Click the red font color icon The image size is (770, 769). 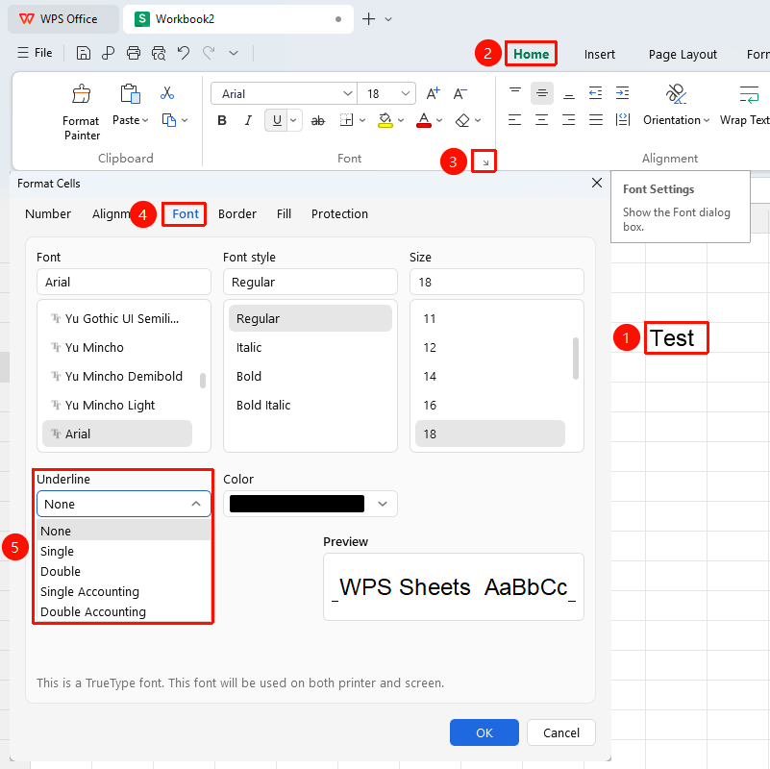point(424,120)
